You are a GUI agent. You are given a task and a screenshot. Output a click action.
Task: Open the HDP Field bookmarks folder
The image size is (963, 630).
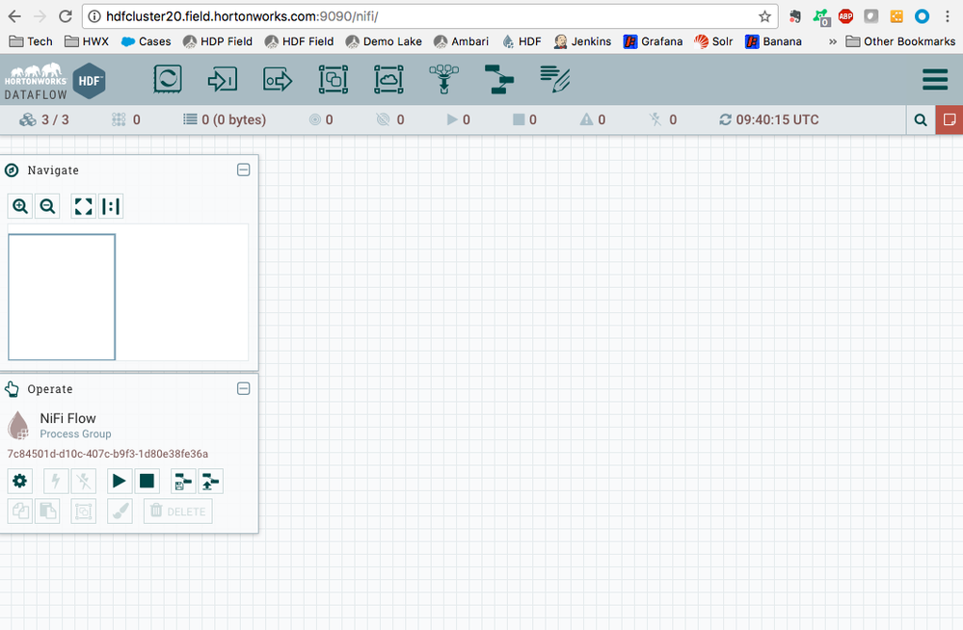point(217,41)
